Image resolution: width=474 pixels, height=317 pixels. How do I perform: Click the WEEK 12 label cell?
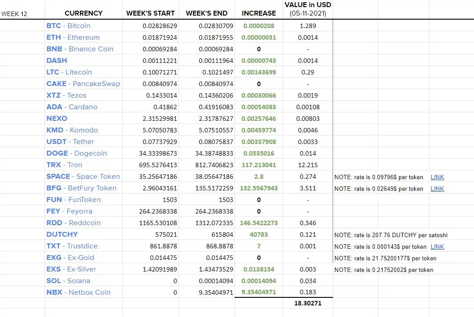click(14, 14)
